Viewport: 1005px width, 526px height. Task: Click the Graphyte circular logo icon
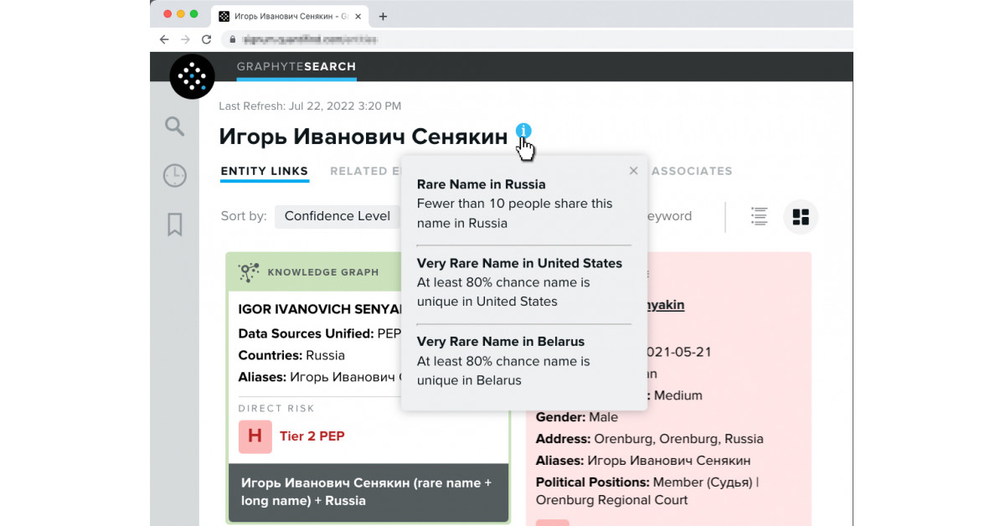pyautogui.click(x=192, y=76)
